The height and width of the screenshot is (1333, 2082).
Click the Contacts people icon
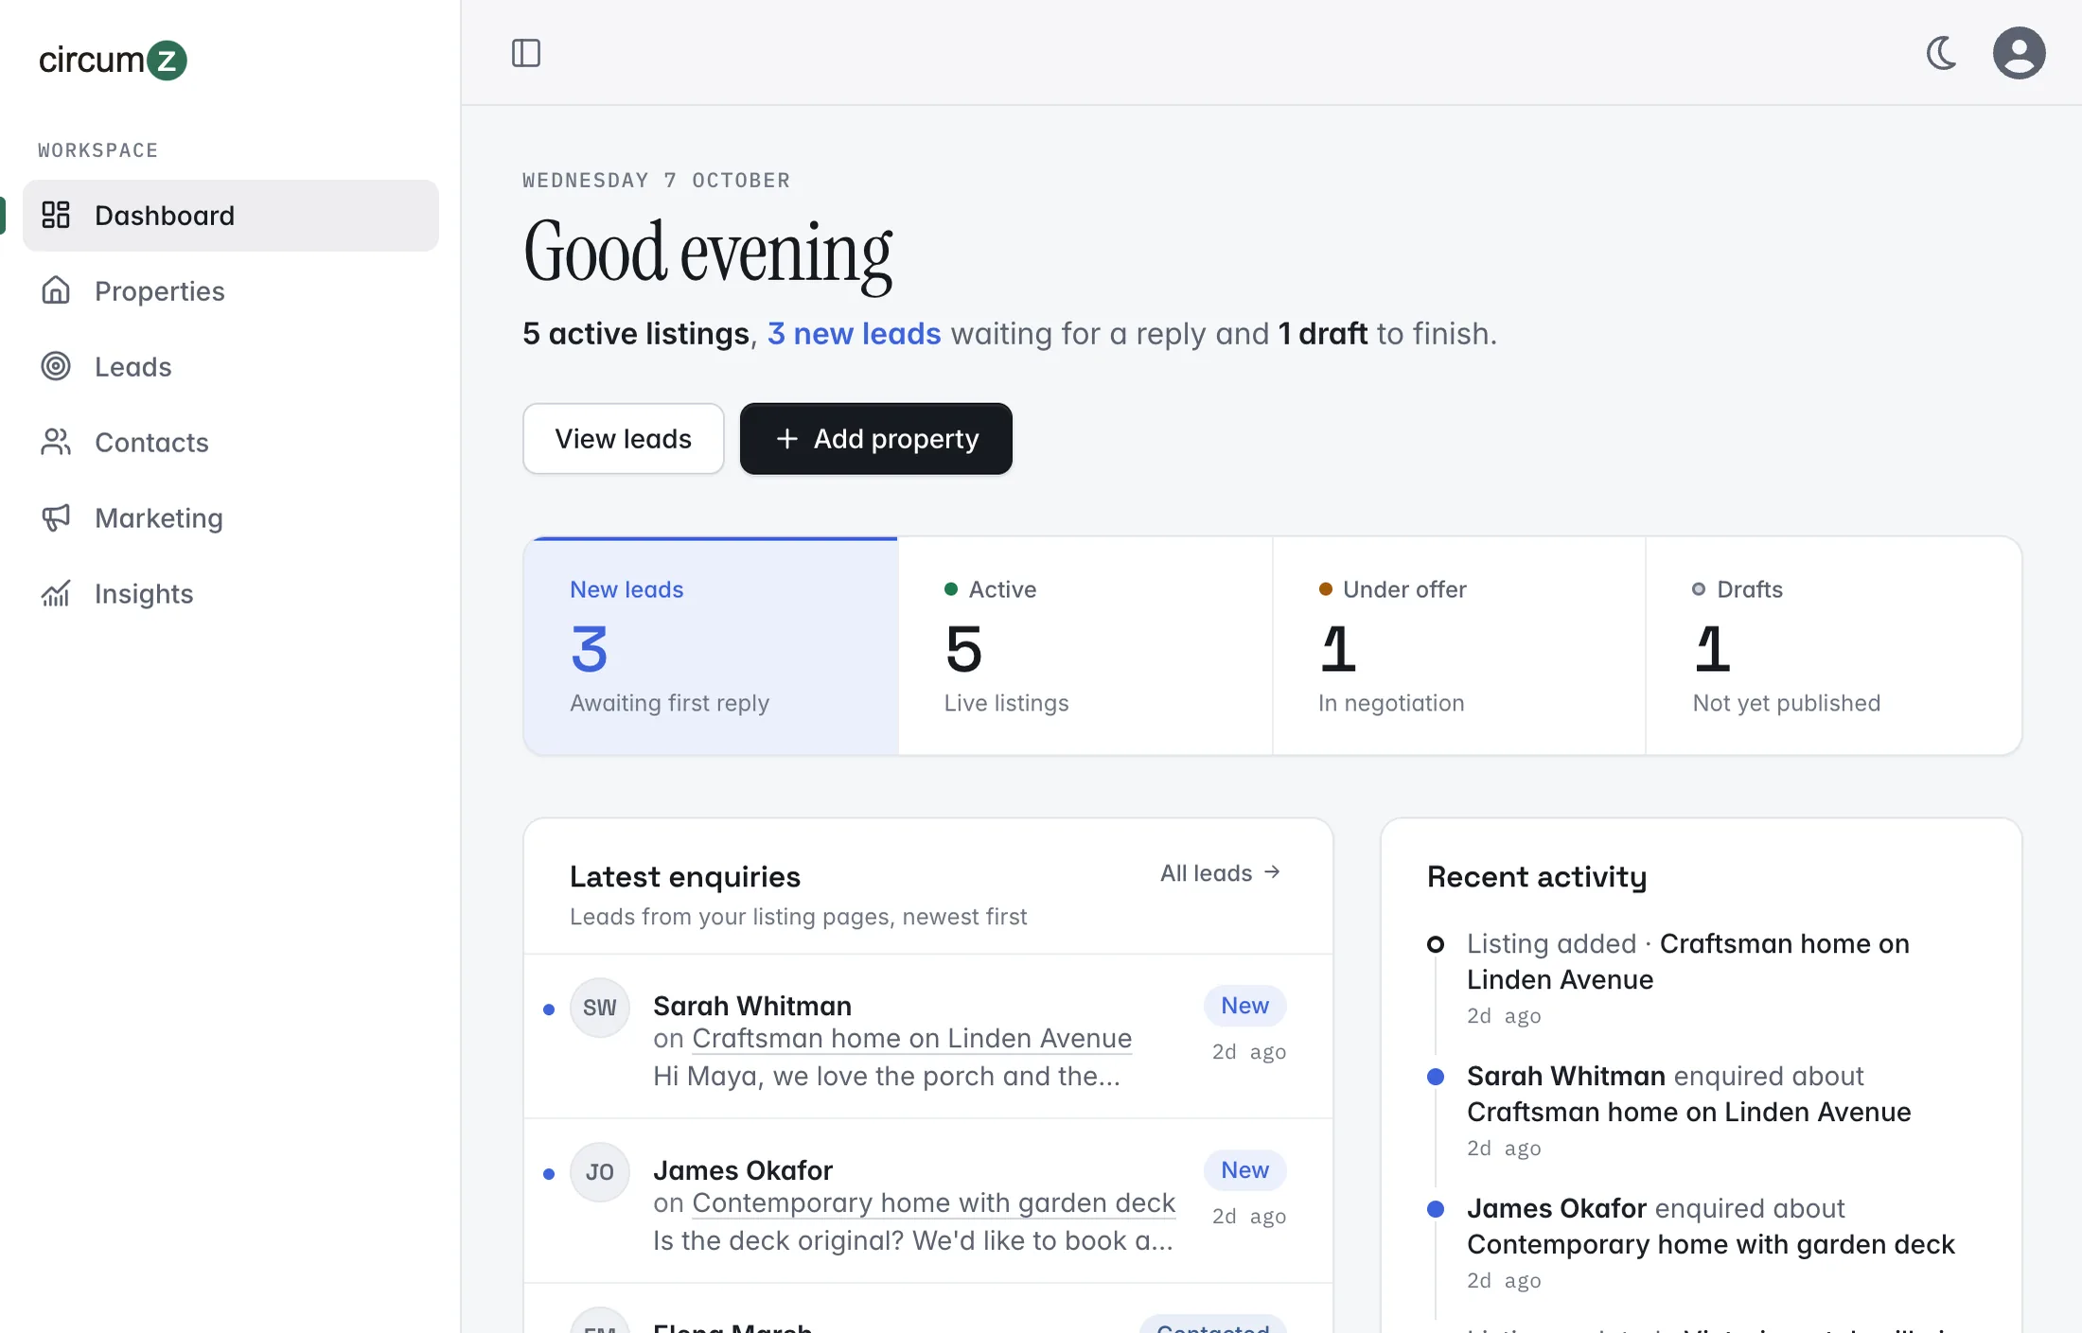(56, 442)
